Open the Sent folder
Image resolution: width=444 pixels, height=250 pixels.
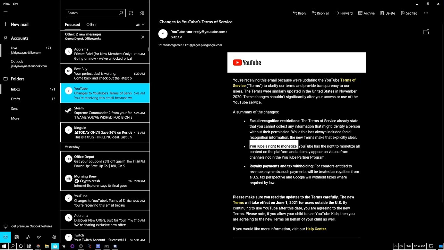30,109
